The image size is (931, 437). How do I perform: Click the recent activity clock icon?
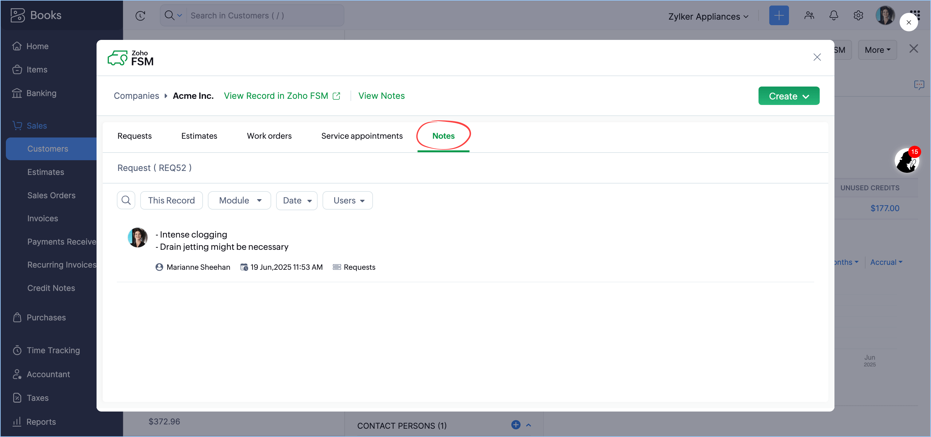pos(140,16)
